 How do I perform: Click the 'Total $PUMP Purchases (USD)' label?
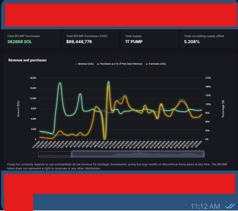tap(87, 36)
